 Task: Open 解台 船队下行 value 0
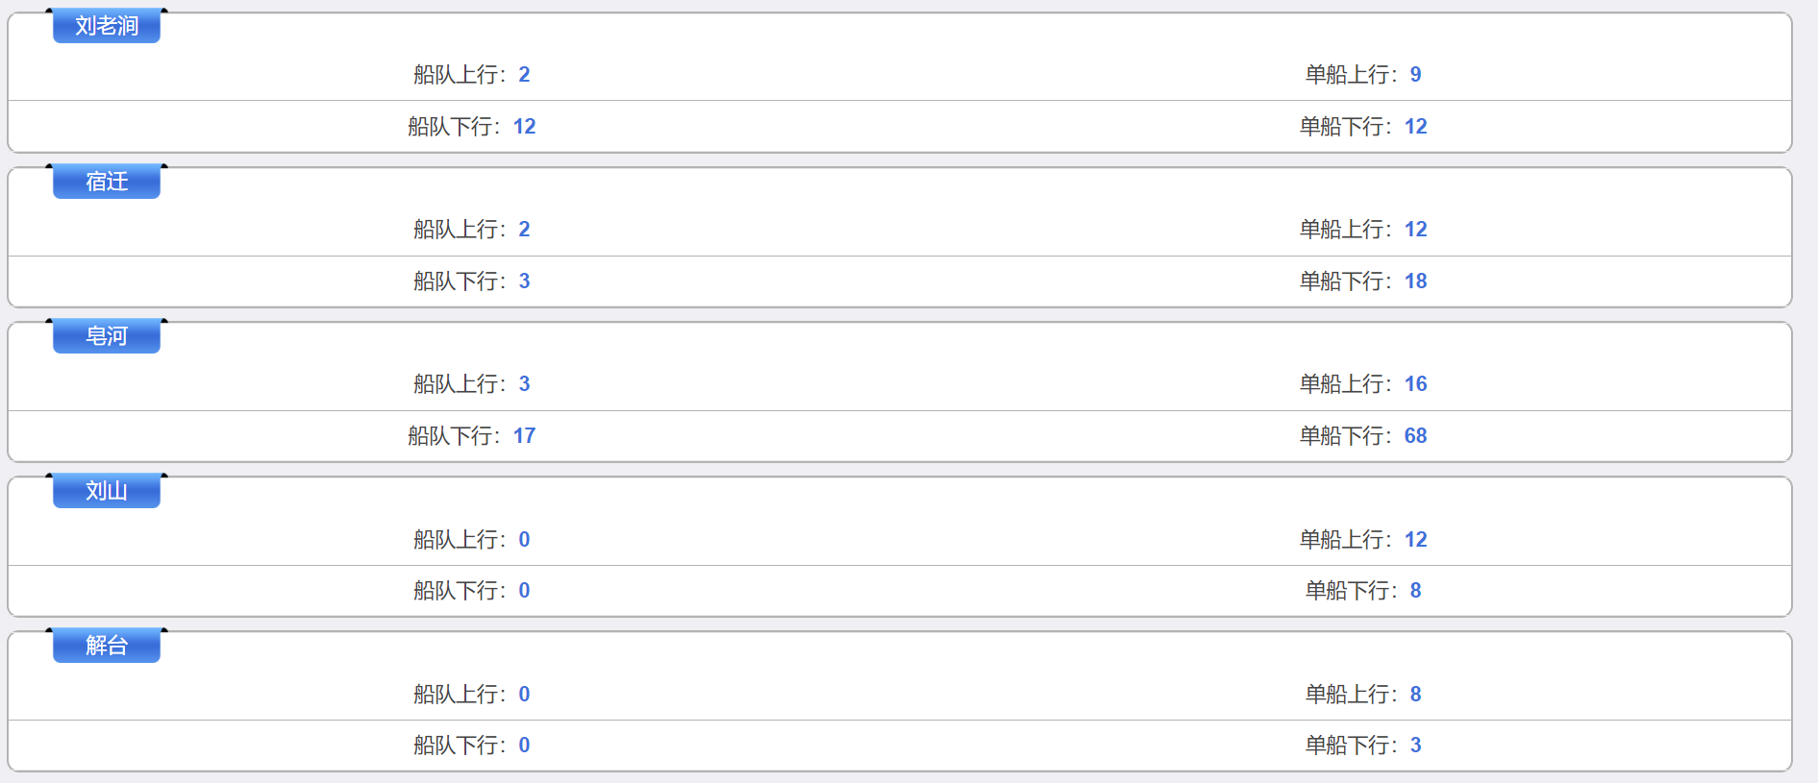coord(524,746)
